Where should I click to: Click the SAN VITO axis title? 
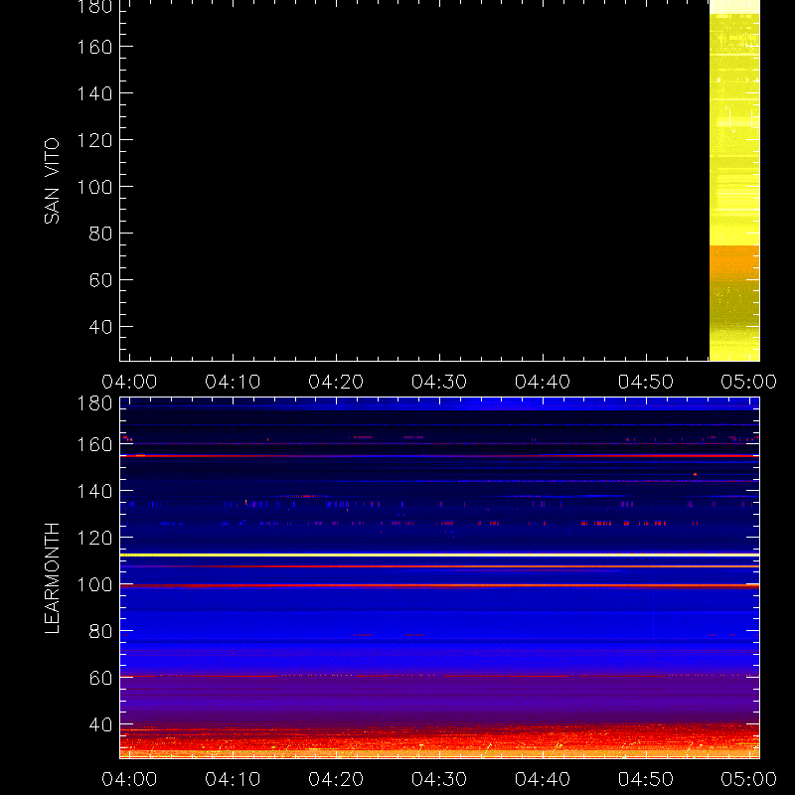pos(52,181)
